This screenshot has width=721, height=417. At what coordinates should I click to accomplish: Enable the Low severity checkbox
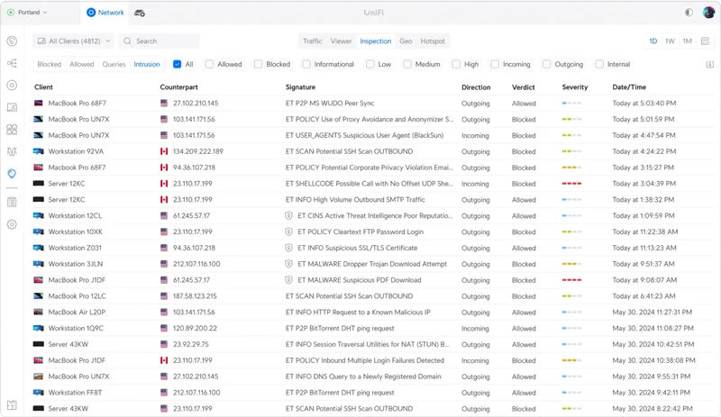[x=370, y=64]
